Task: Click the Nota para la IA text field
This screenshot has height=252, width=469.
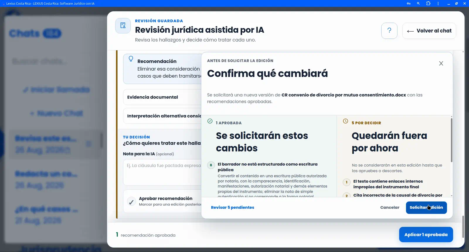Action: click(x=162, y=172)
